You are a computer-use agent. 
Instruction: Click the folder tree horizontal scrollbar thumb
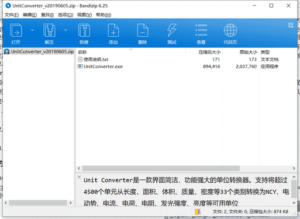click(38, 203)
